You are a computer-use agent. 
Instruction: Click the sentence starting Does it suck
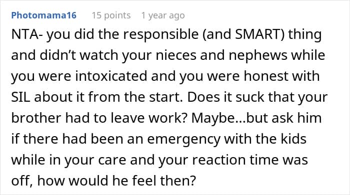(x=257, y=97)
